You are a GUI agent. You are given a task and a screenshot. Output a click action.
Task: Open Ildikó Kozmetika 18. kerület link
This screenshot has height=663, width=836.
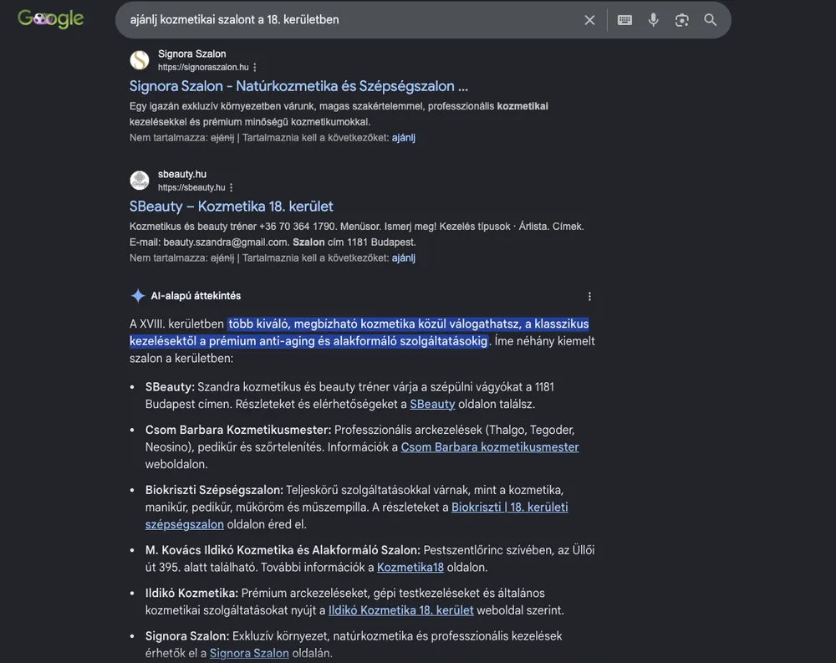pyautogui.click(x=401, y=610)
